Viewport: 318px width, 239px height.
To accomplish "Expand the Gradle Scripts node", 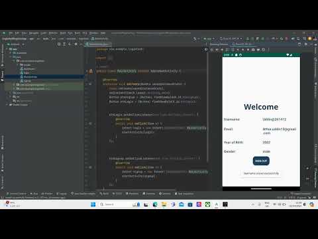I will click(x=7, y=105).
